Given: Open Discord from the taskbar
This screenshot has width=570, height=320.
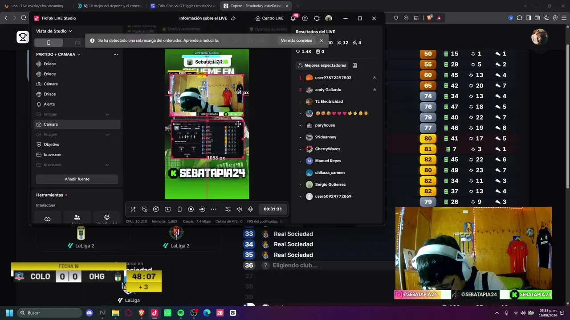Looking at the screenshot, I should tap(89, 313).
